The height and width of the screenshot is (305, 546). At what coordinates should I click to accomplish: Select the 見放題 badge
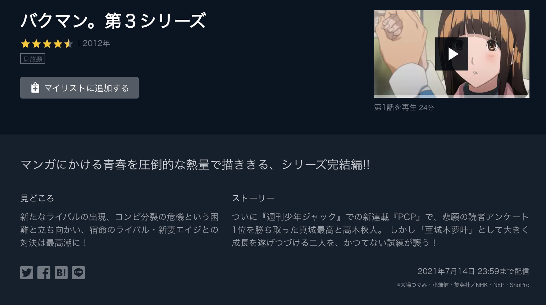click(33, 59)
